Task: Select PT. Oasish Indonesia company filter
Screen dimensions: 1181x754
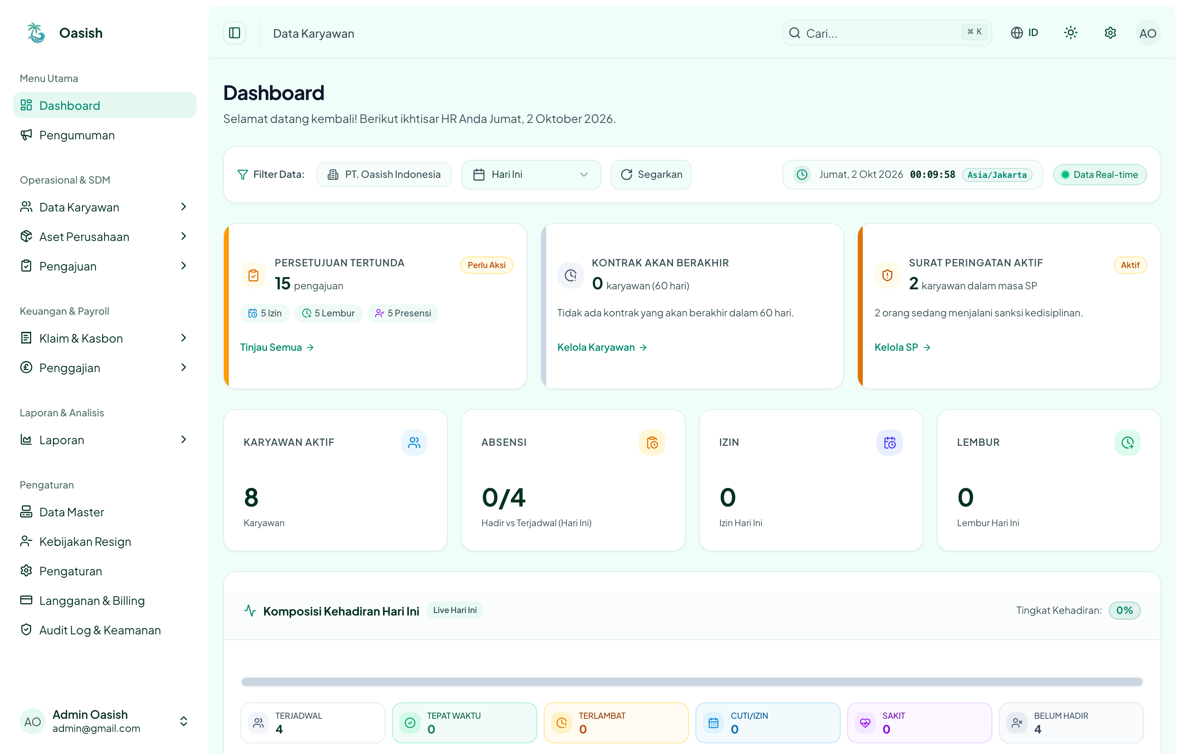Action: 384,175
